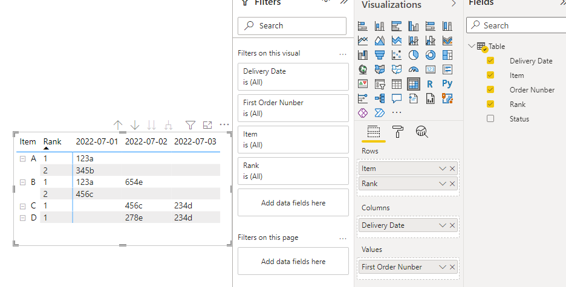Select the donut chart visualization
This screenshot has width=566, height=287.
coord(431,55)
